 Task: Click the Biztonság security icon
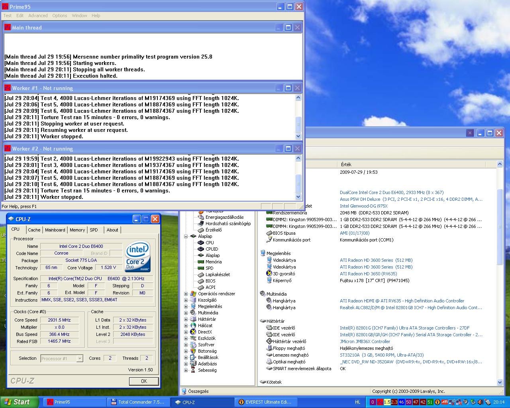tap(193, 351)
